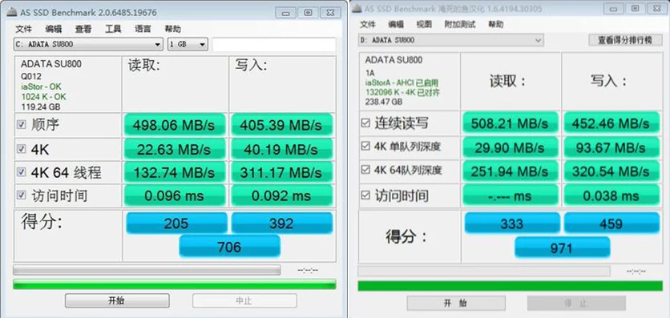Open 帮助 menu in right window
The image size is (670, 318).
496,24
